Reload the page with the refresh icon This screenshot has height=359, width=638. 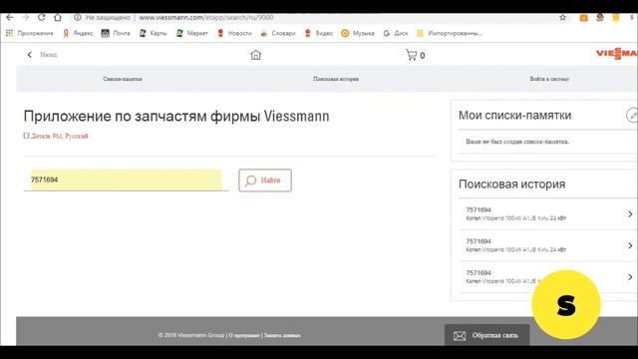pyautogui.click(x=42, y=18)
